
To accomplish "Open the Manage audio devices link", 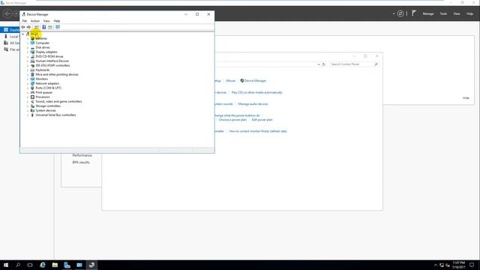I will click(253, 104).
